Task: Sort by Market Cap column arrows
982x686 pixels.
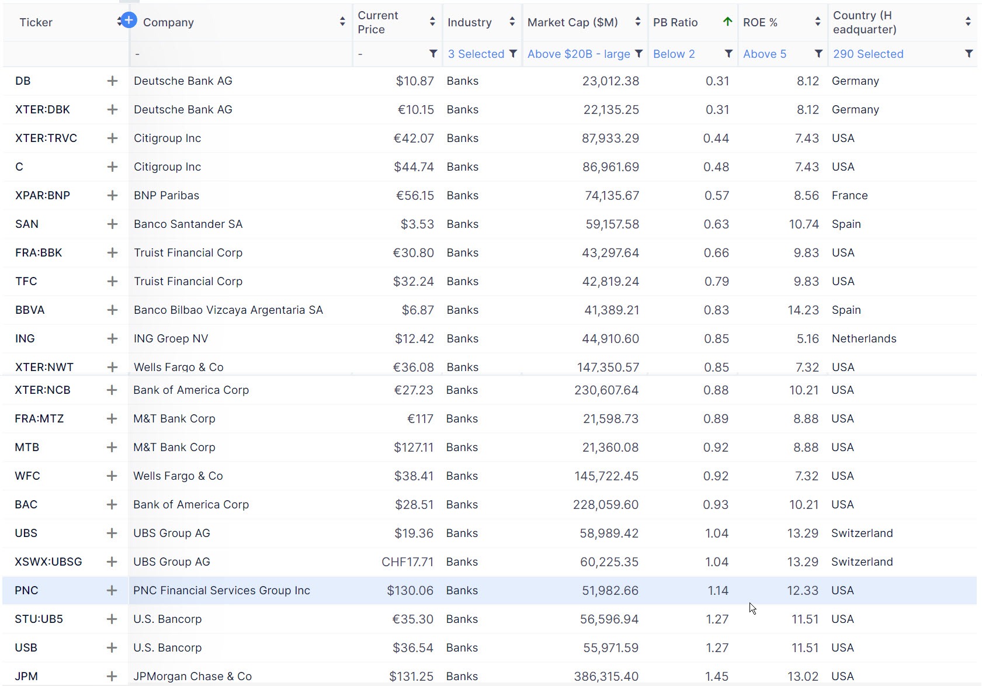Action: 637,22
